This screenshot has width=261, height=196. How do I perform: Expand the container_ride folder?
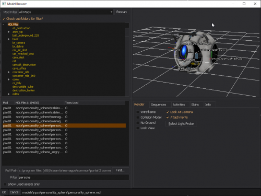click(8, 72)
